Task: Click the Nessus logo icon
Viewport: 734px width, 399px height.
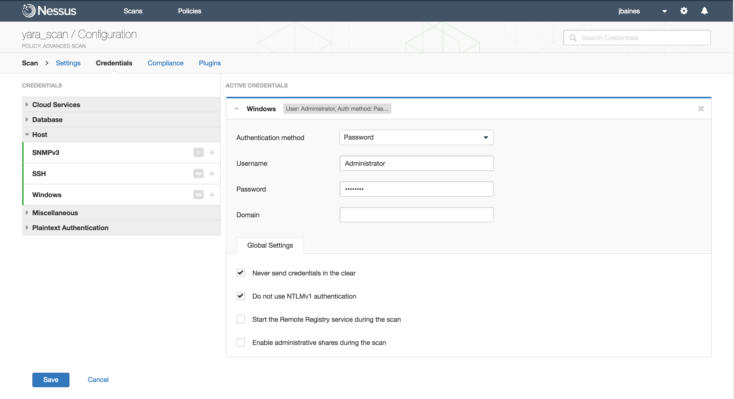Action: [29, 11]
